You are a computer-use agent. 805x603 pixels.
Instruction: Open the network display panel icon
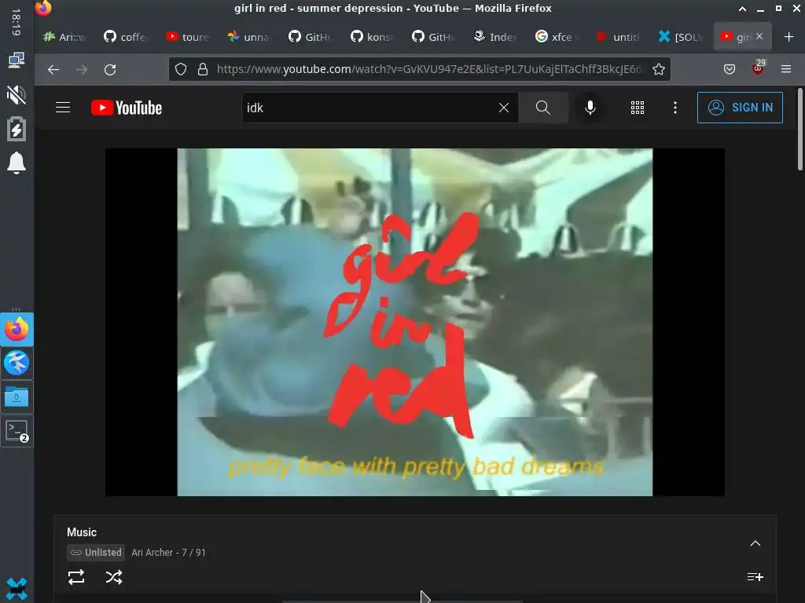[x=17, y=60]
